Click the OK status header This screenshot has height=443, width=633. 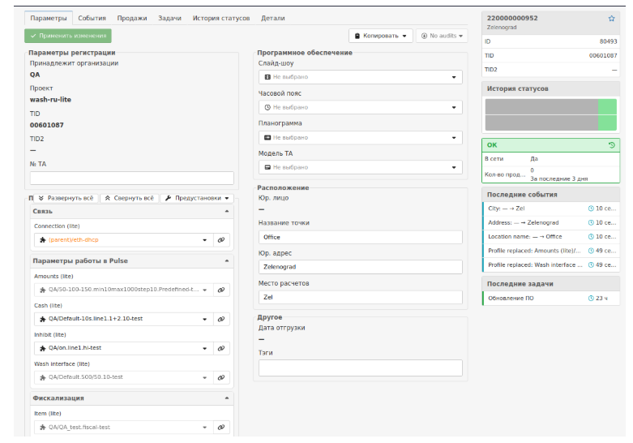click(x=550, y=145)
